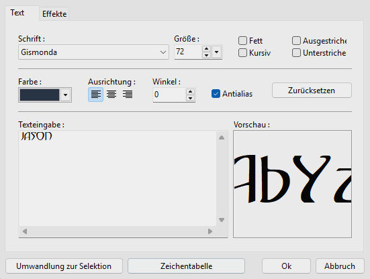Screen dimensions: 370x279
Task: Open the Schrift font dropdown
Action: (x=93, y=52)
